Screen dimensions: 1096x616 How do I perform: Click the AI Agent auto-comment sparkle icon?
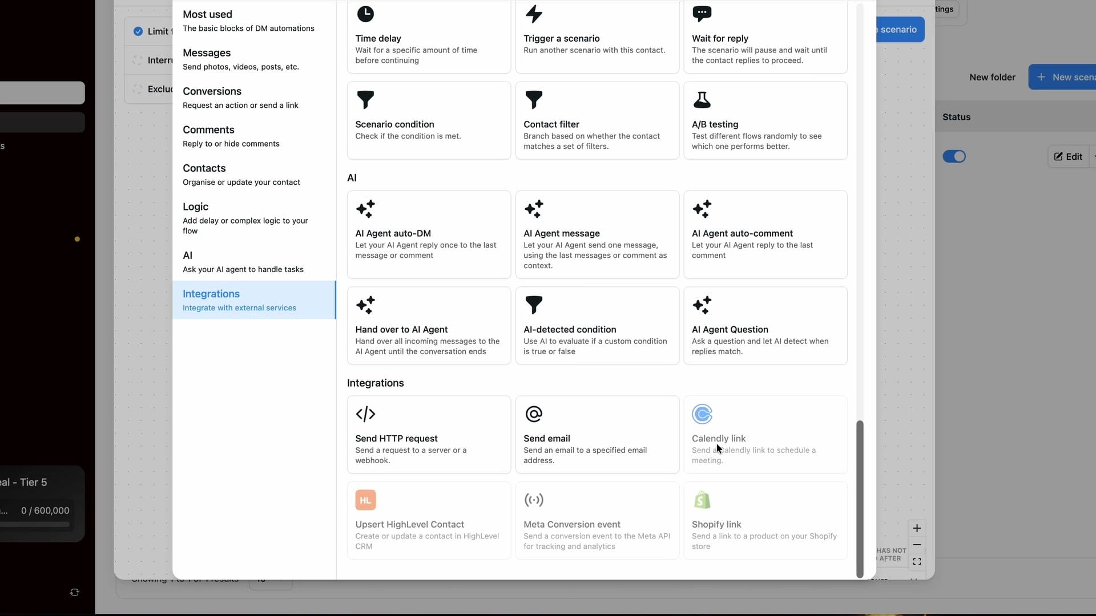pyautogui.click(x=702, y=209)
